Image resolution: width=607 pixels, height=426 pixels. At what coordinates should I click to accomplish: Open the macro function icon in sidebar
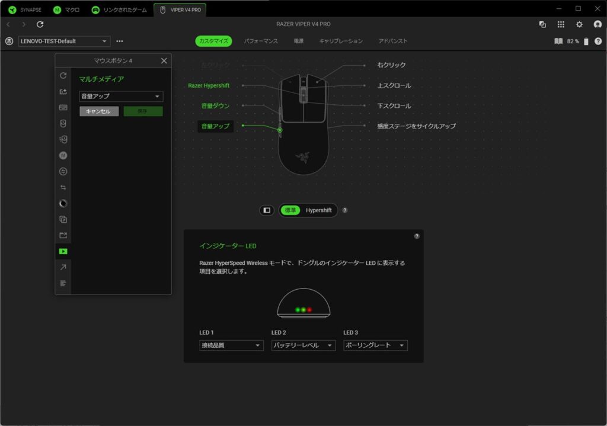(x=63, y=155)
